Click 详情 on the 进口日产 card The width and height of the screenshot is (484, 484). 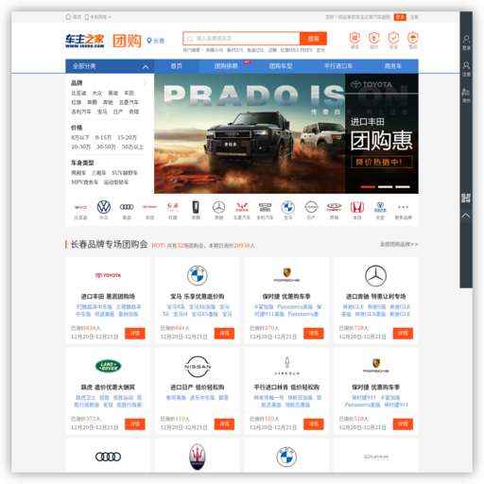[224, 424]
